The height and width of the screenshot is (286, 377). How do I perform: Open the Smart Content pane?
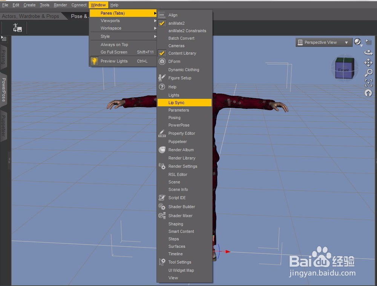(184, 231)
